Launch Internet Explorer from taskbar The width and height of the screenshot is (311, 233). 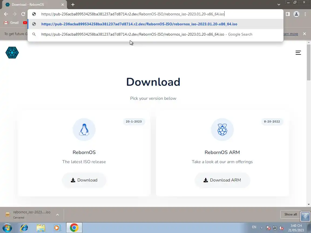click(24, 228)
